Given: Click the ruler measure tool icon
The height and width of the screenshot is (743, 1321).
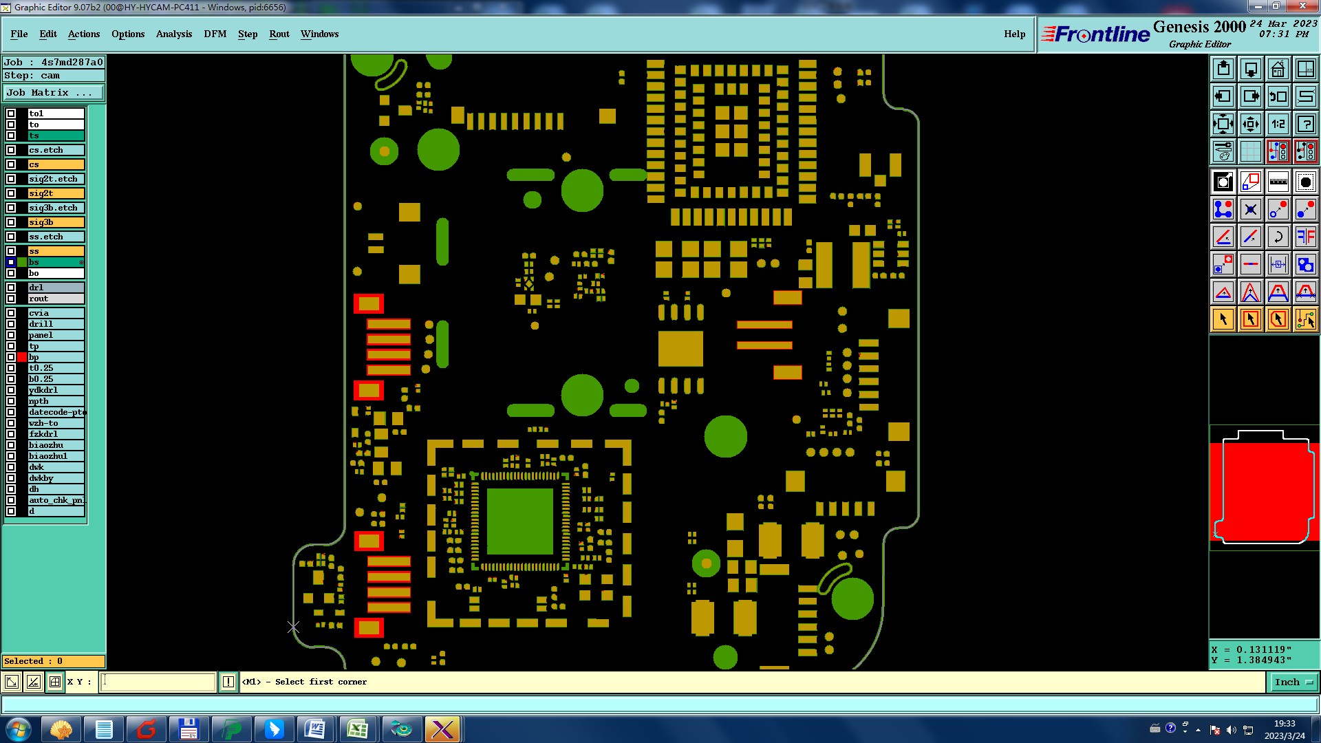Looking at the screenshot, I should tap(1278, 182).
